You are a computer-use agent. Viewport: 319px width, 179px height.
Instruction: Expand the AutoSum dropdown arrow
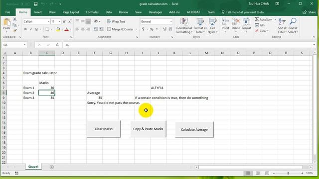pyautogui.click(x=275, y=20)
